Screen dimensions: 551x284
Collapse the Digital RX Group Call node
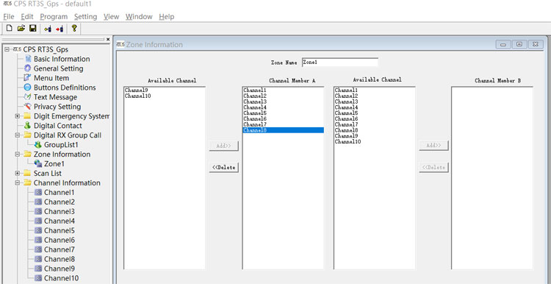tap(17, 135)
